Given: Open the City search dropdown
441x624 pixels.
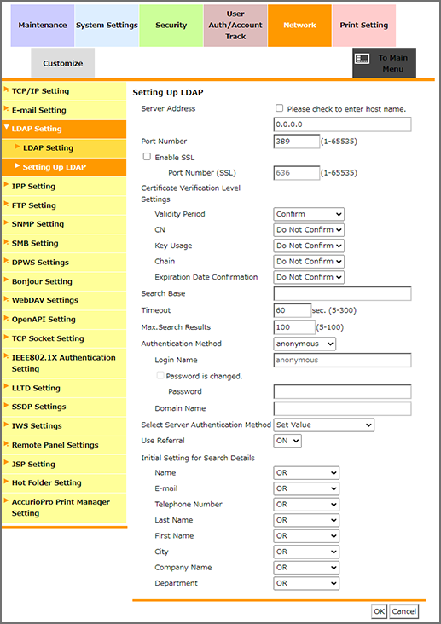Looking at the screenshot, I should (306, 552).
